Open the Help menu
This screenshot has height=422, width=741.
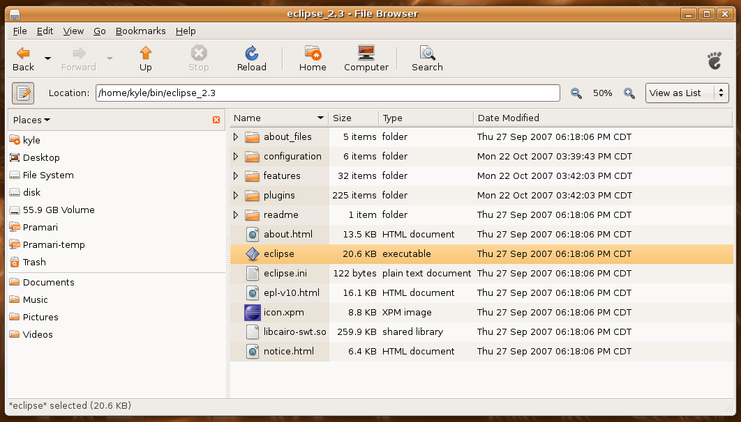coord(186,31)
